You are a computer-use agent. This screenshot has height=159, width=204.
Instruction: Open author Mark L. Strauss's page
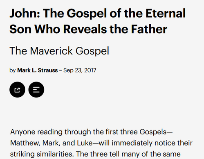(38, 70)
